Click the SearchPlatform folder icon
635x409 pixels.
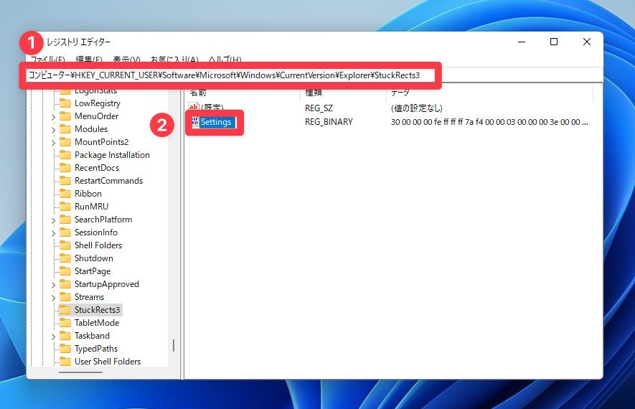(65, 220)
